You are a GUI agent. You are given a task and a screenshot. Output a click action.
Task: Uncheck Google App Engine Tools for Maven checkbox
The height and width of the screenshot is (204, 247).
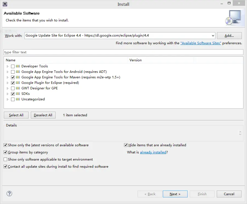(13, 78)
